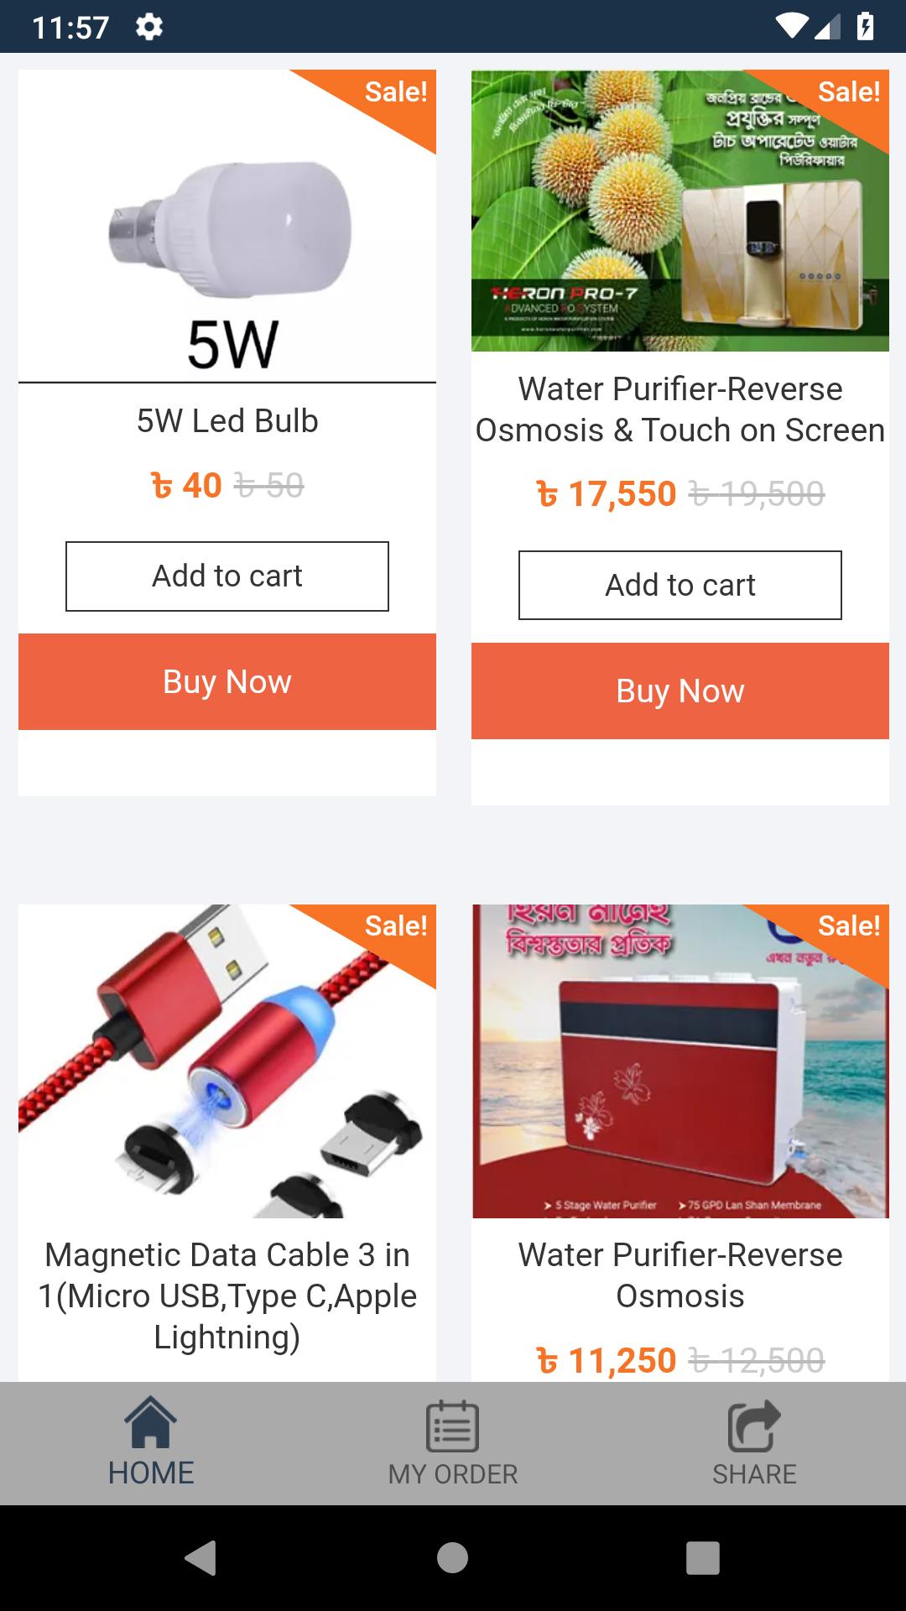Tap the Share arrow icon

(x=754, y=1426)
